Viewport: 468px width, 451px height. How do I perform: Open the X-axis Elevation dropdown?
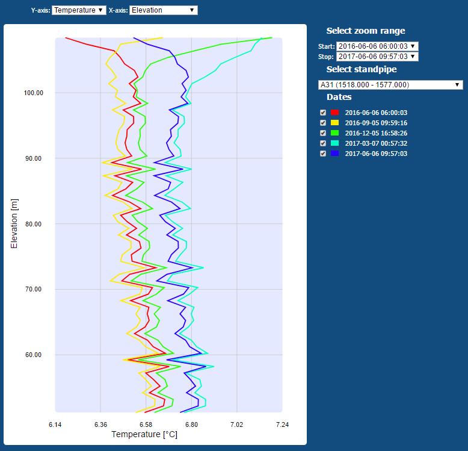163,10
